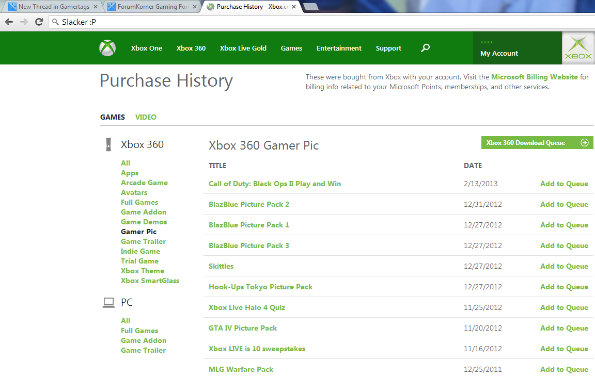Screen dimensions: 595x378
Task: Click the Xbox gamer avatar picture
Action: 578,48
